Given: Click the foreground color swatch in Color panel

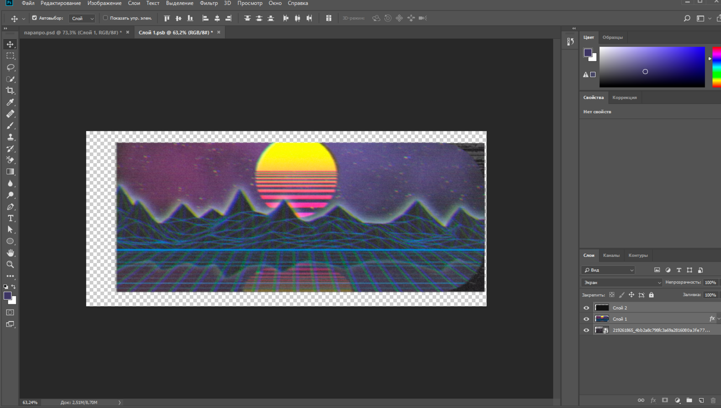Looking at the screenshot, I should [588, 53].
